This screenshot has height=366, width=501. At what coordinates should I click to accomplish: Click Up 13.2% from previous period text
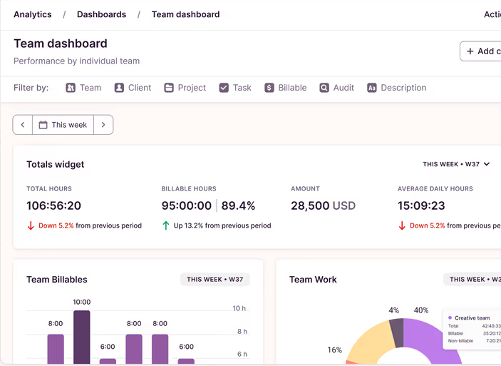click(222, 225)
